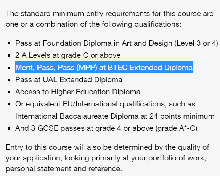The image size is (220, 176).
Task: Click the bullet before 2 A Levels
Action: [x=10, y=55]
